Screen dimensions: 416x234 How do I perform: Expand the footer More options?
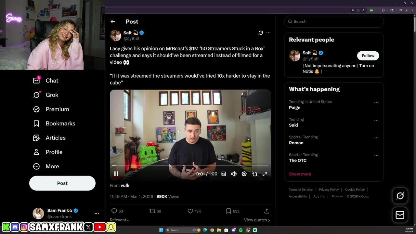(x=337, y=196)
